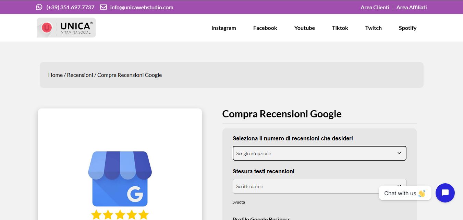This screenshot has width=463, height=220.
Task: Open the Instagram menu item
Action: click(223, 28)
